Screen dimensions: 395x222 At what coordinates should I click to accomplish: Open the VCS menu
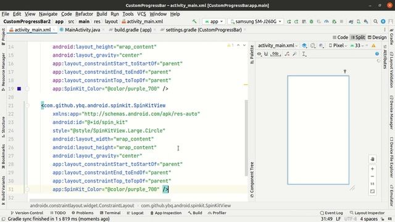tap(141, 14)
